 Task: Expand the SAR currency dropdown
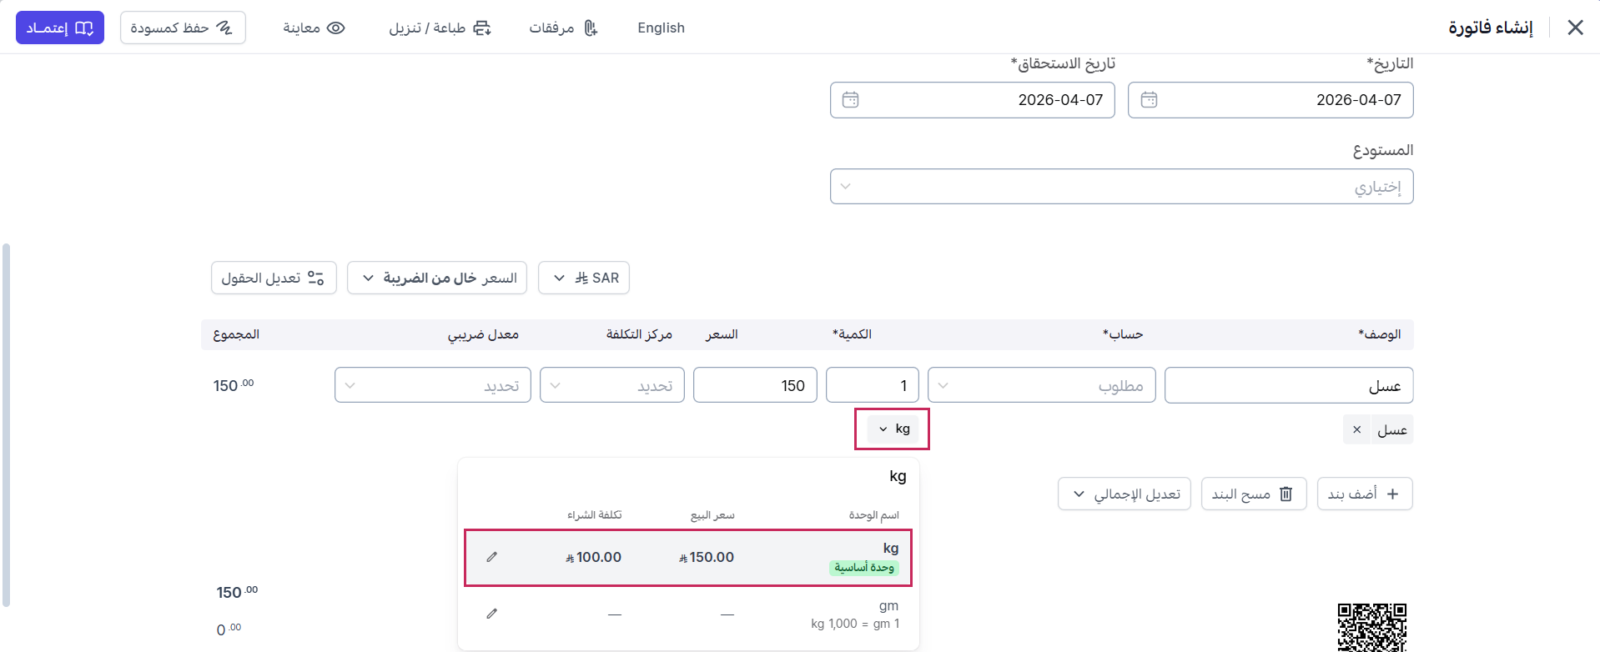(x=584, y=278)
